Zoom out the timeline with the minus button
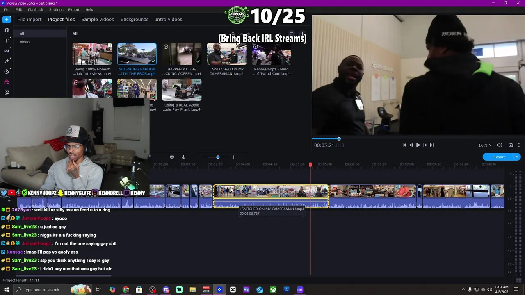 tap(204, 157)
